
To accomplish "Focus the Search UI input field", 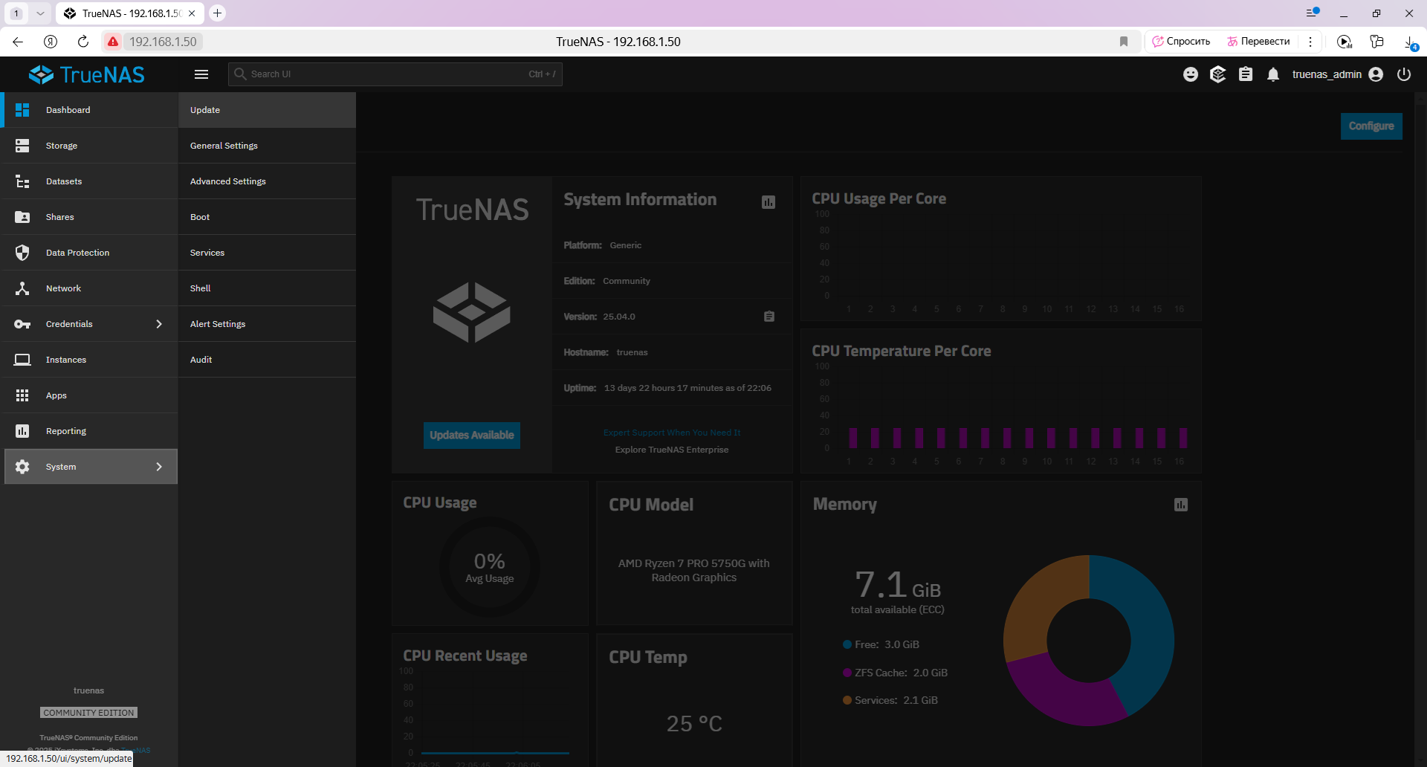I will 395,74.
